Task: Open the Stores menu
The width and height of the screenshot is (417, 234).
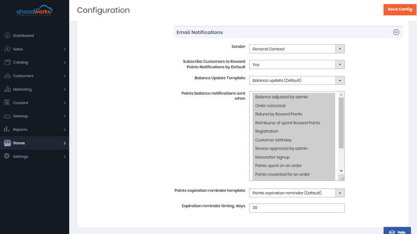Action: click(35, 143)
